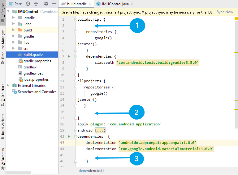Expand the src folder in the tree
This screenshot has width=238, height=175.
coord(14,49)
